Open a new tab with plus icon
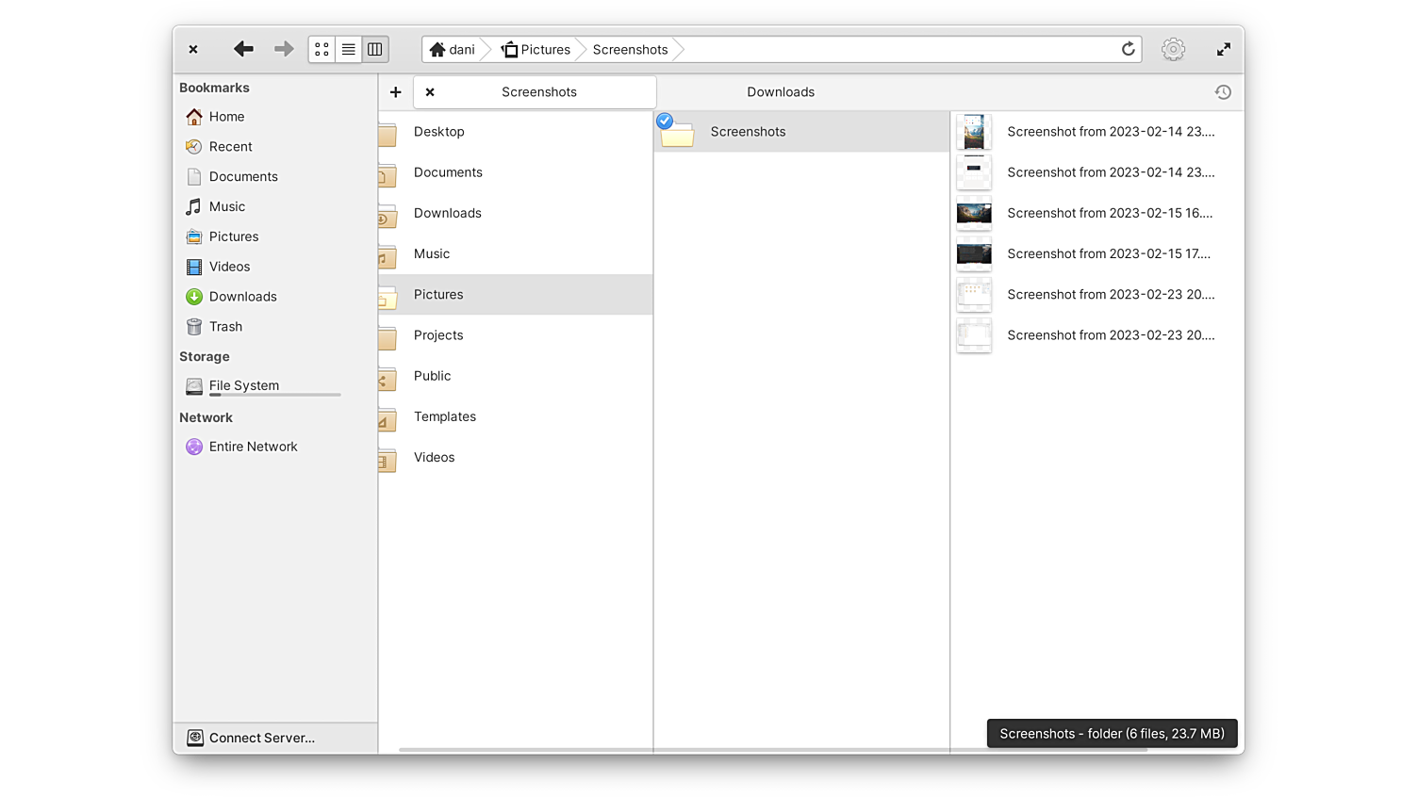Screen dimensions: 1418x797 click(x=396, y=92)
